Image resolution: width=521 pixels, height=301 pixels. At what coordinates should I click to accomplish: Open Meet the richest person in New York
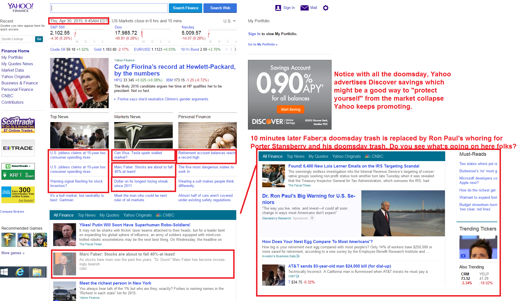[115, 283]
